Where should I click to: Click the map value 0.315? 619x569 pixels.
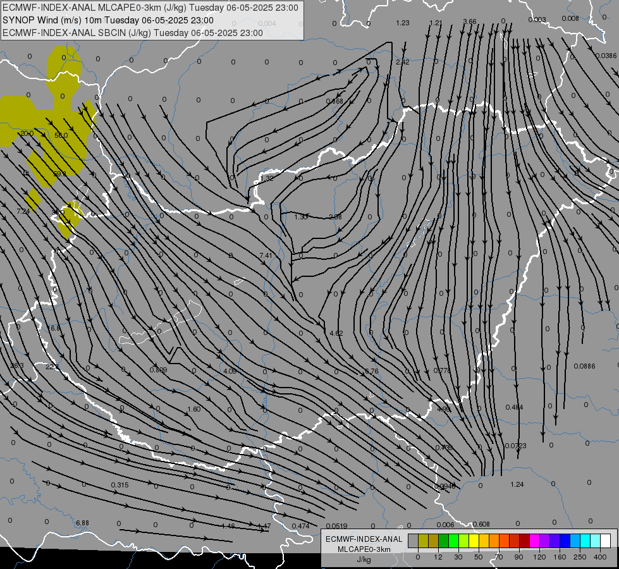(x=120, y=485)
